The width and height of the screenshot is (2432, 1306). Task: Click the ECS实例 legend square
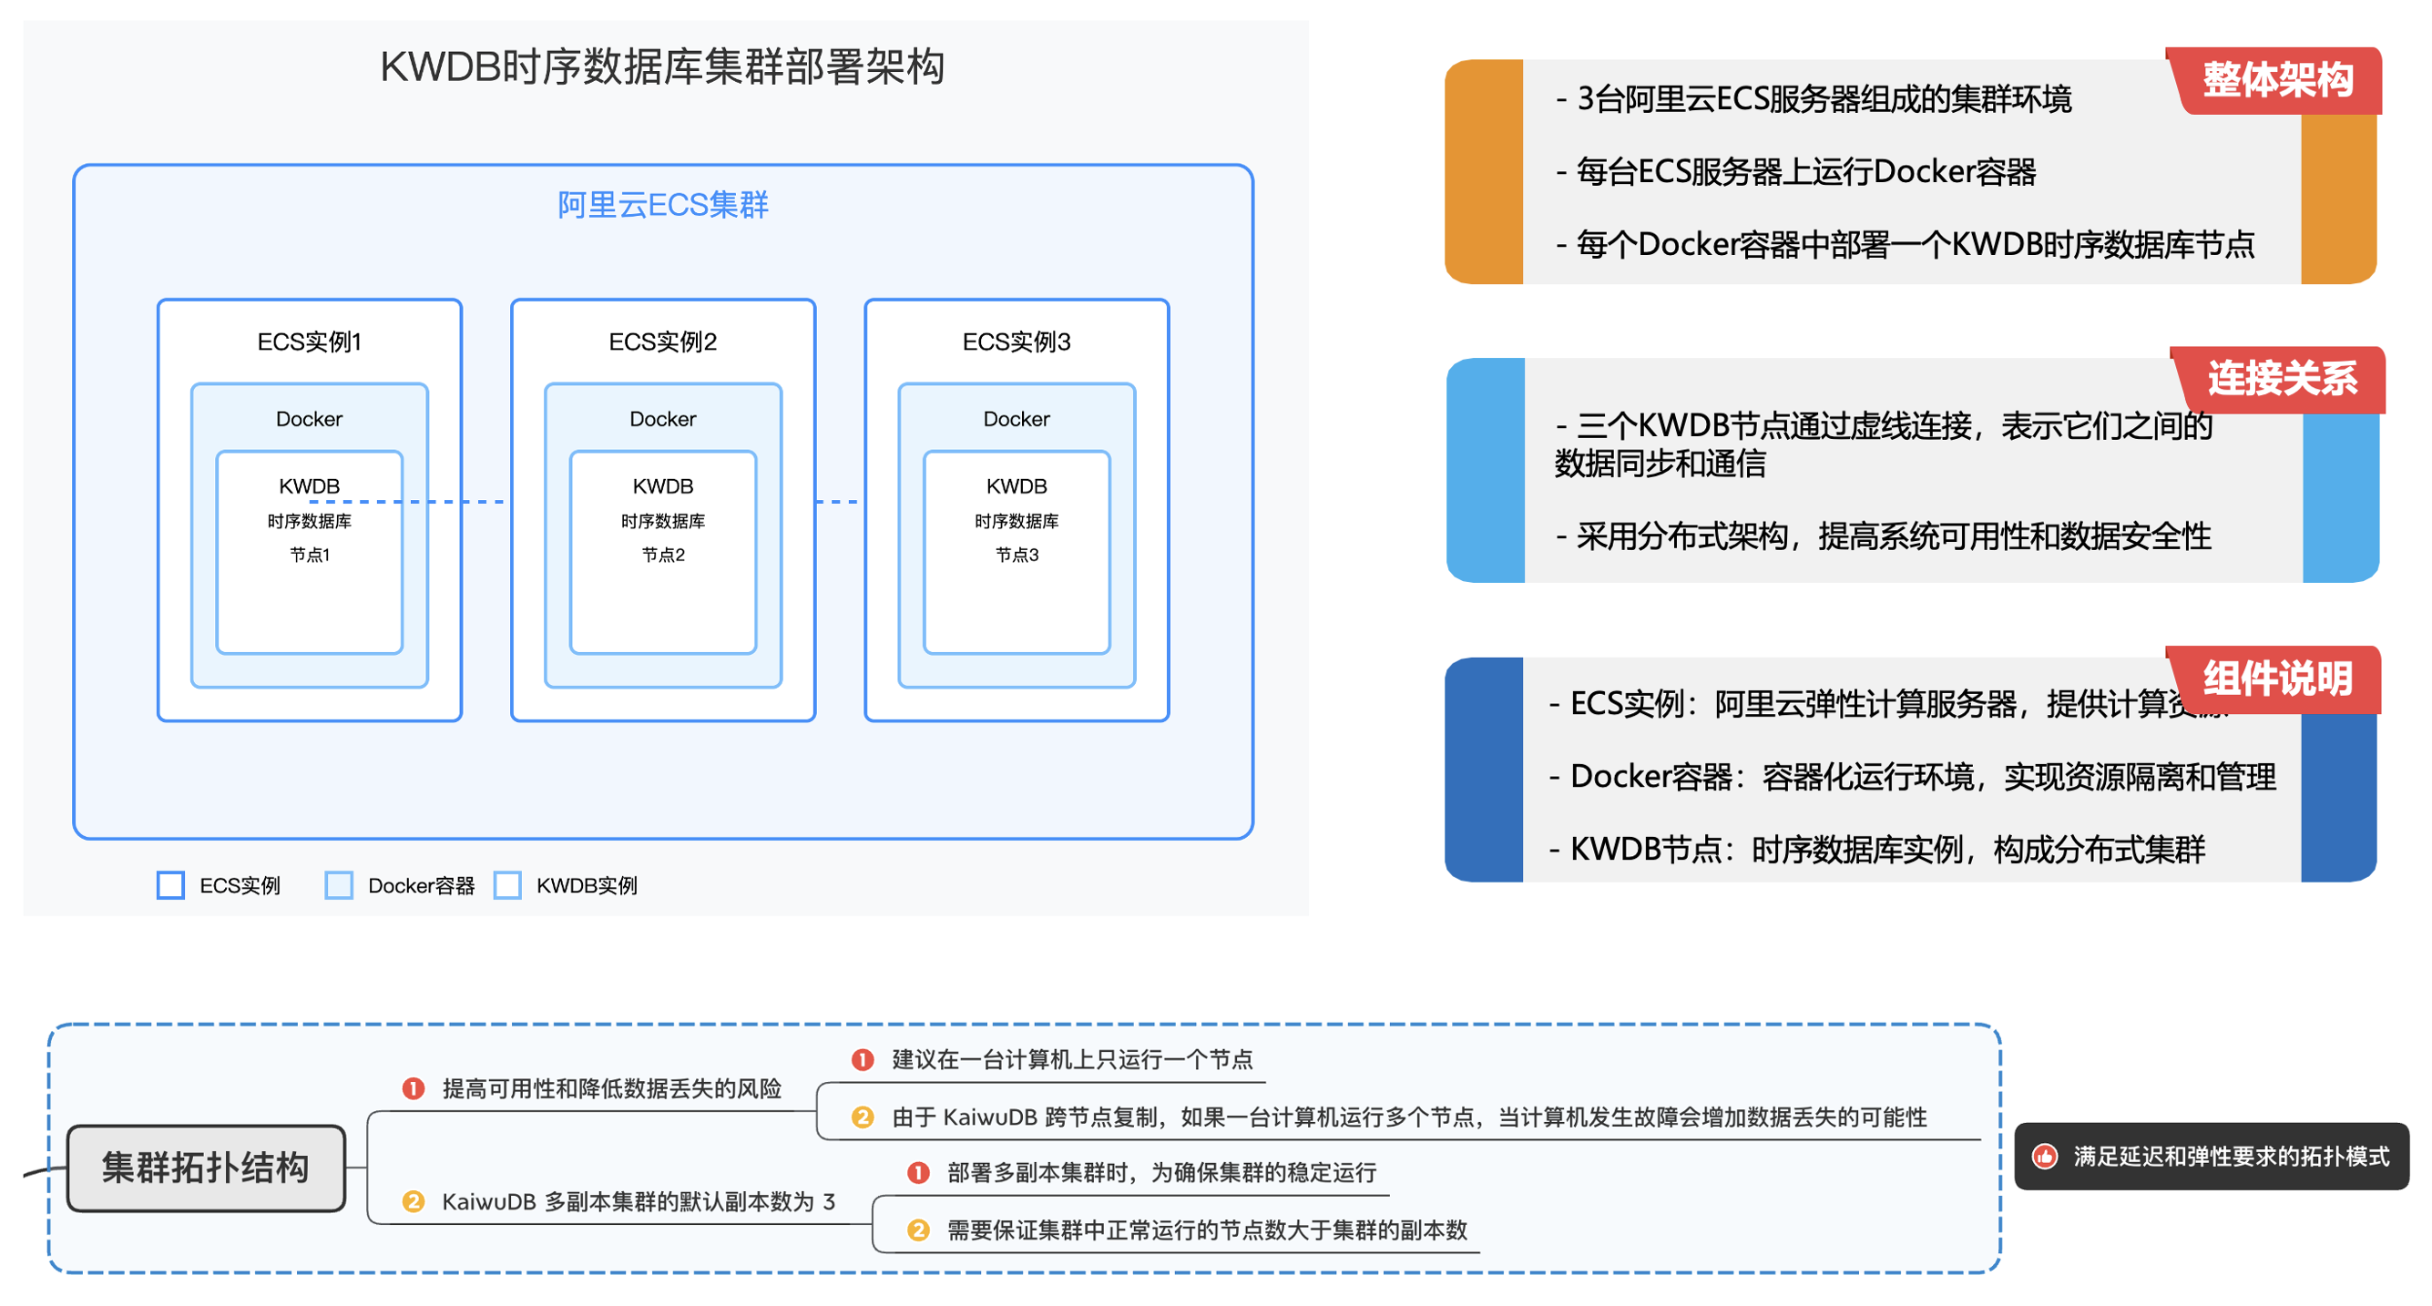click(x=171, y=885)
